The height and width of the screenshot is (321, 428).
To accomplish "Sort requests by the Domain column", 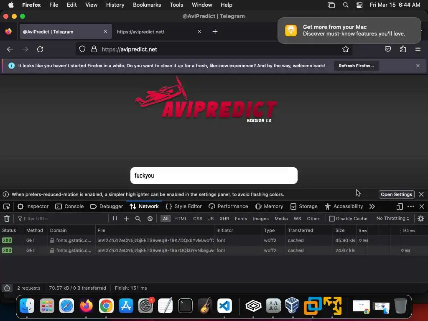I will (71, 230).
